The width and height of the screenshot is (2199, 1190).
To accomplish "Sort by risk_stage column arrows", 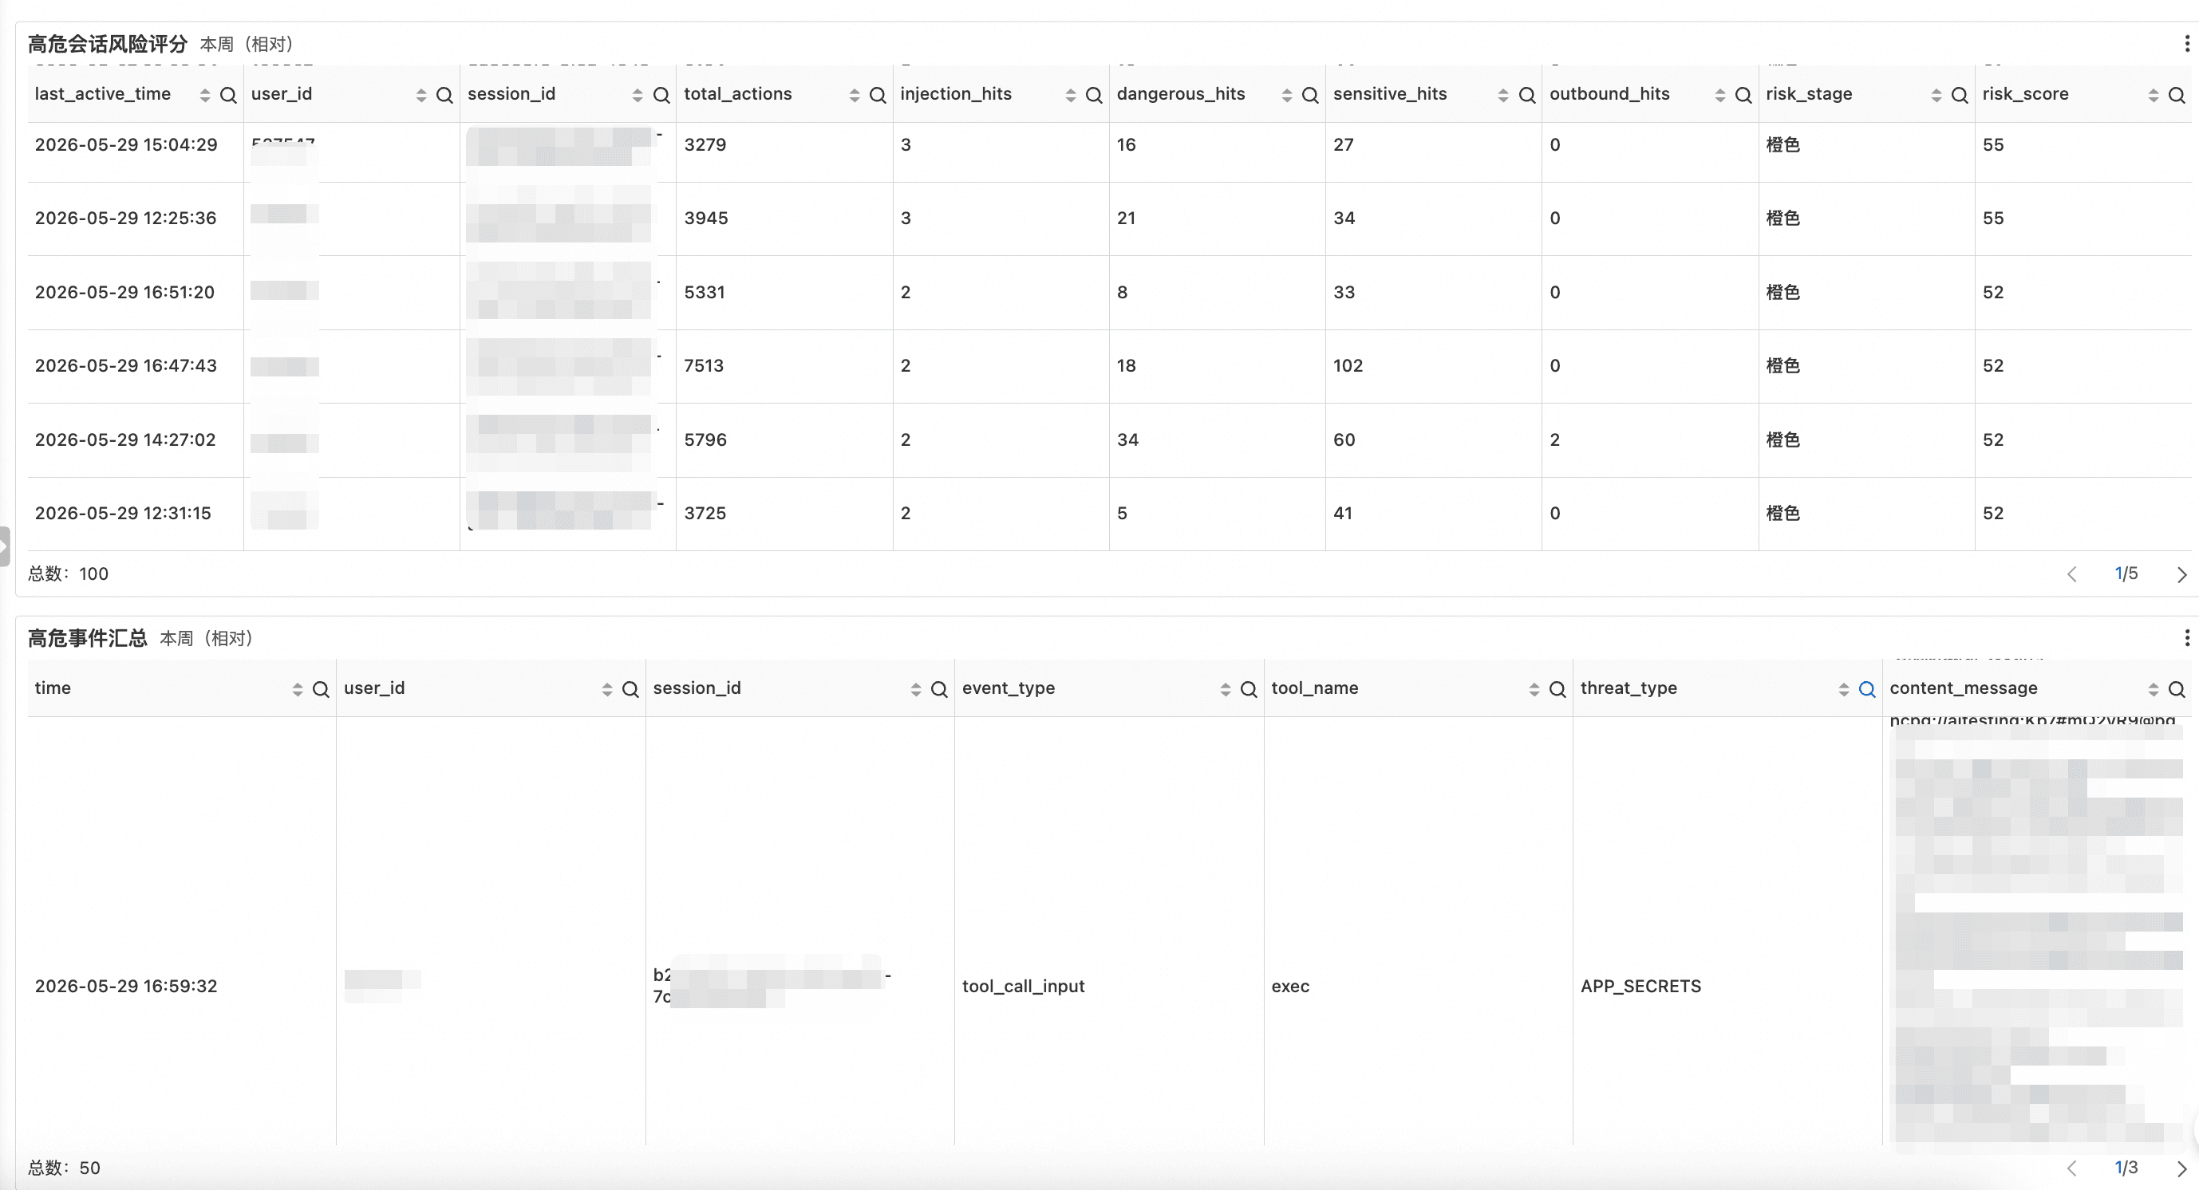I will pos(1936,96).
